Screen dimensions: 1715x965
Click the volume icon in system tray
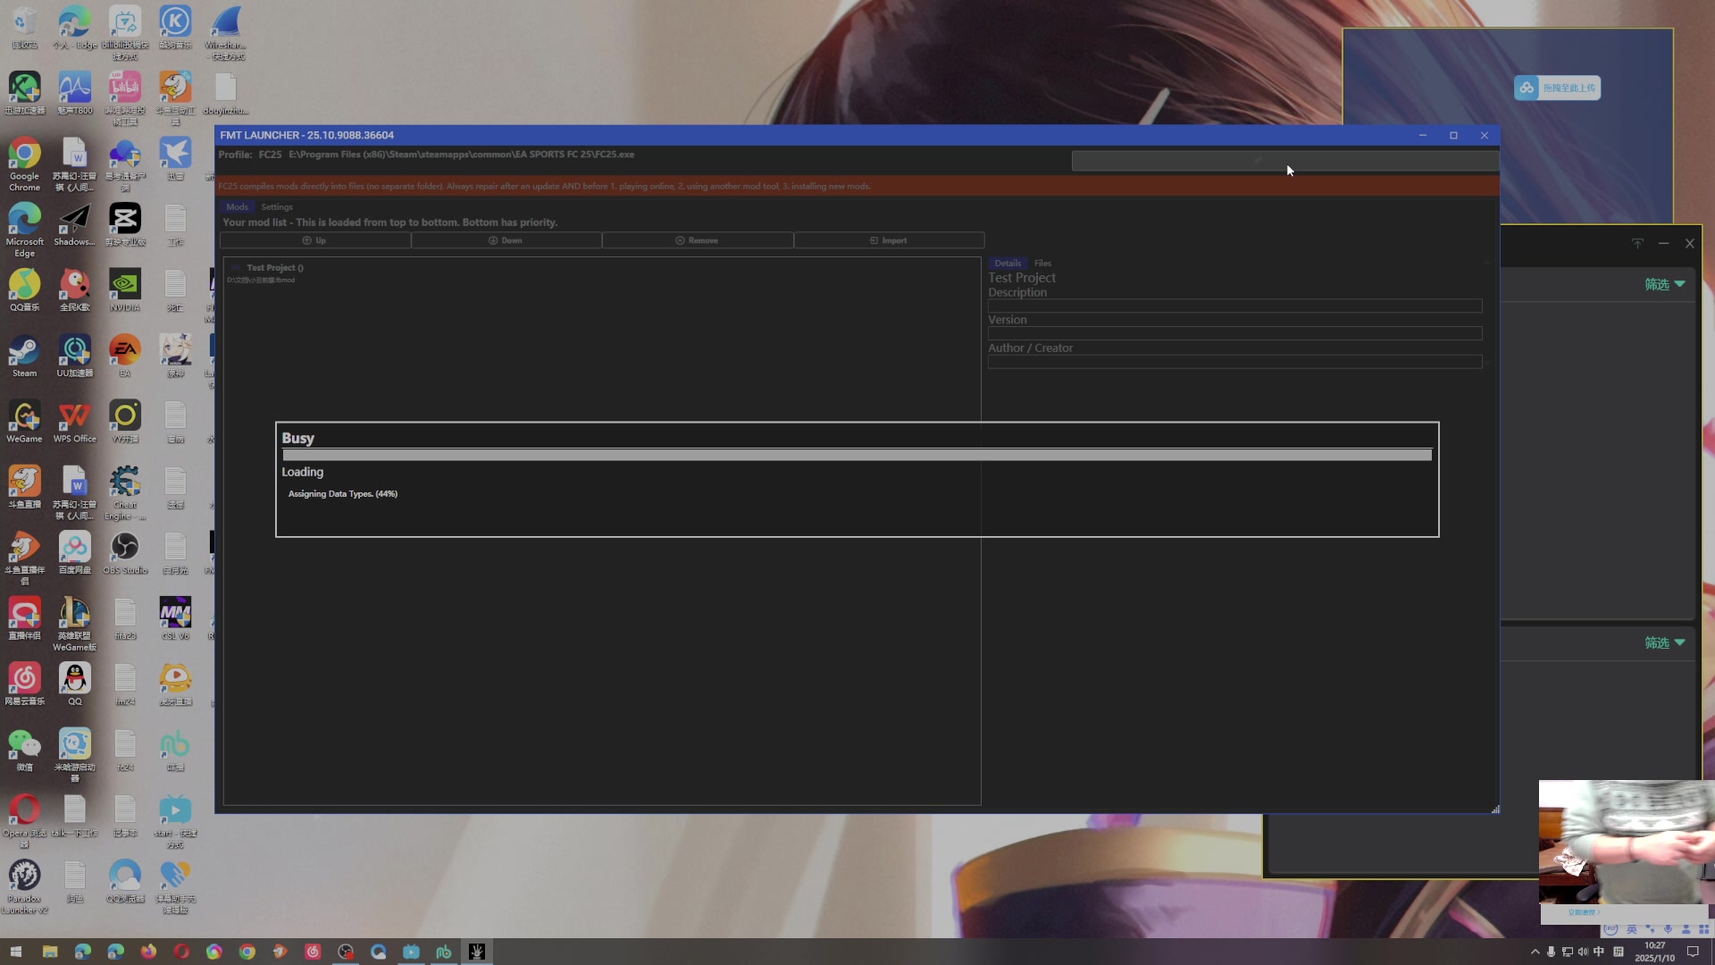coord(1583,952)
